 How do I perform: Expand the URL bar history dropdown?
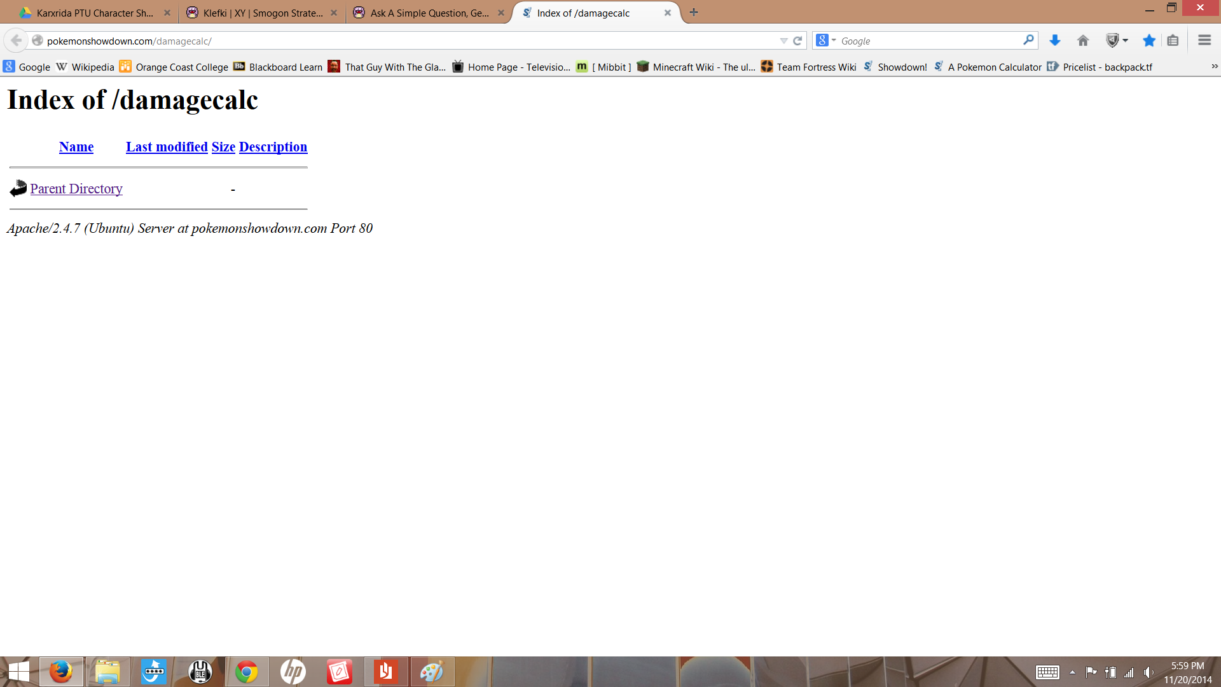(x=783, y=41)
